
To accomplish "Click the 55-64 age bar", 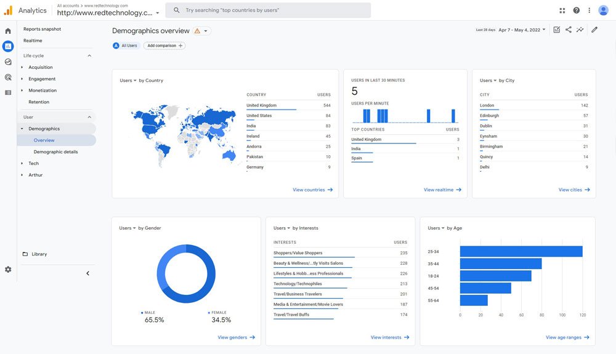I will pyautogui.click(x=474, y=300).
